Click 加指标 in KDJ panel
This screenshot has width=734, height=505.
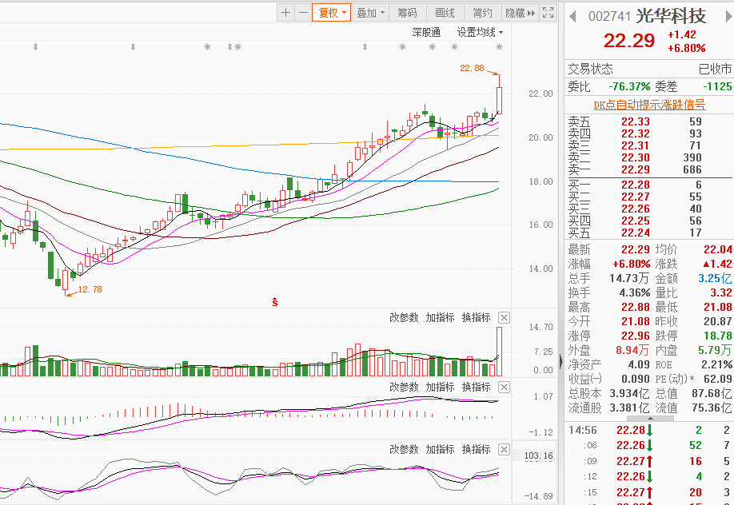click(x=440, y=449)
